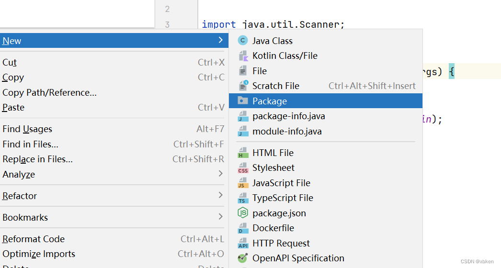This screenshot has height=268, width=501.
Task: Click the Scratch File icon
Action: [243, 86]
